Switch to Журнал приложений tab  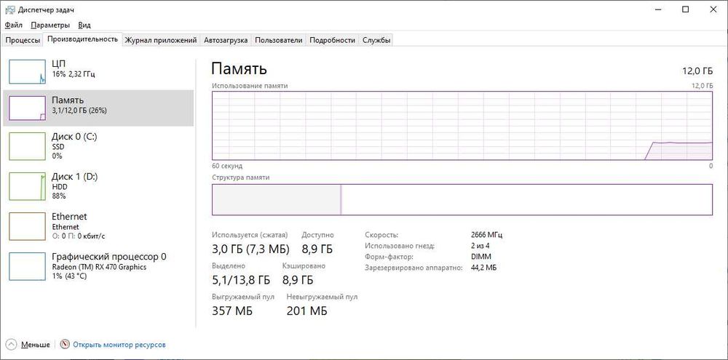(161, 40)
